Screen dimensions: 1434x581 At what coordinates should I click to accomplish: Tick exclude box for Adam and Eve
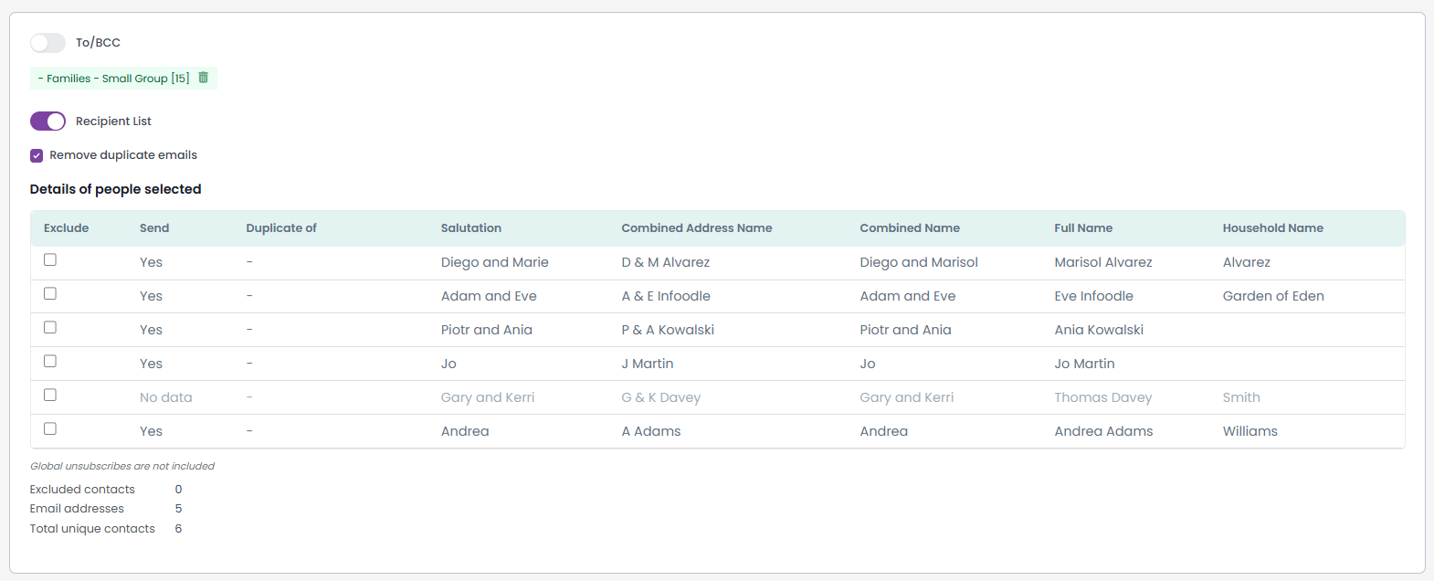[x=50, y=293]
